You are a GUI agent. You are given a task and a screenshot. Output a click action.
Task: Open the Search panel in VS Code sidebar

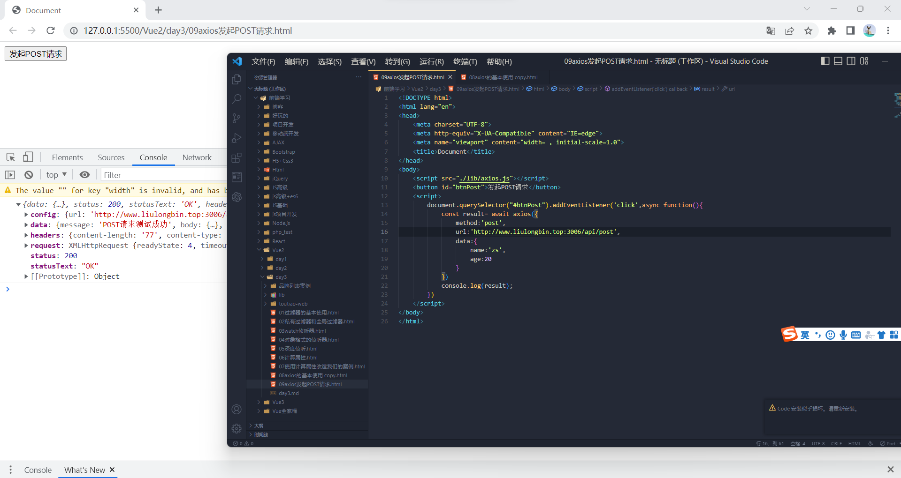237,99
